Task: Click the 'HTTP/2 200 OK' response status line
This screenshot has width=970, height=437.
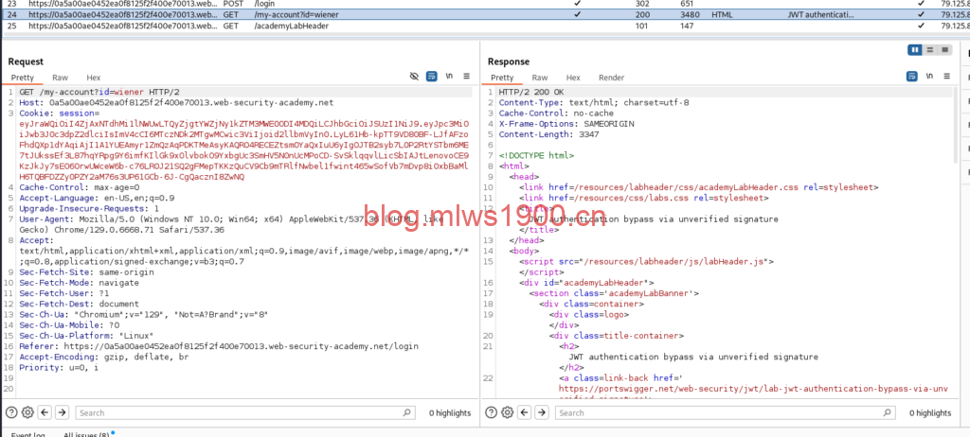Action: point(531,92)
